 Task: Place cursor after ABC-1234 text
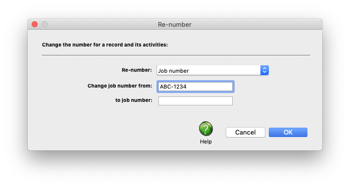[x=187, y=87]
